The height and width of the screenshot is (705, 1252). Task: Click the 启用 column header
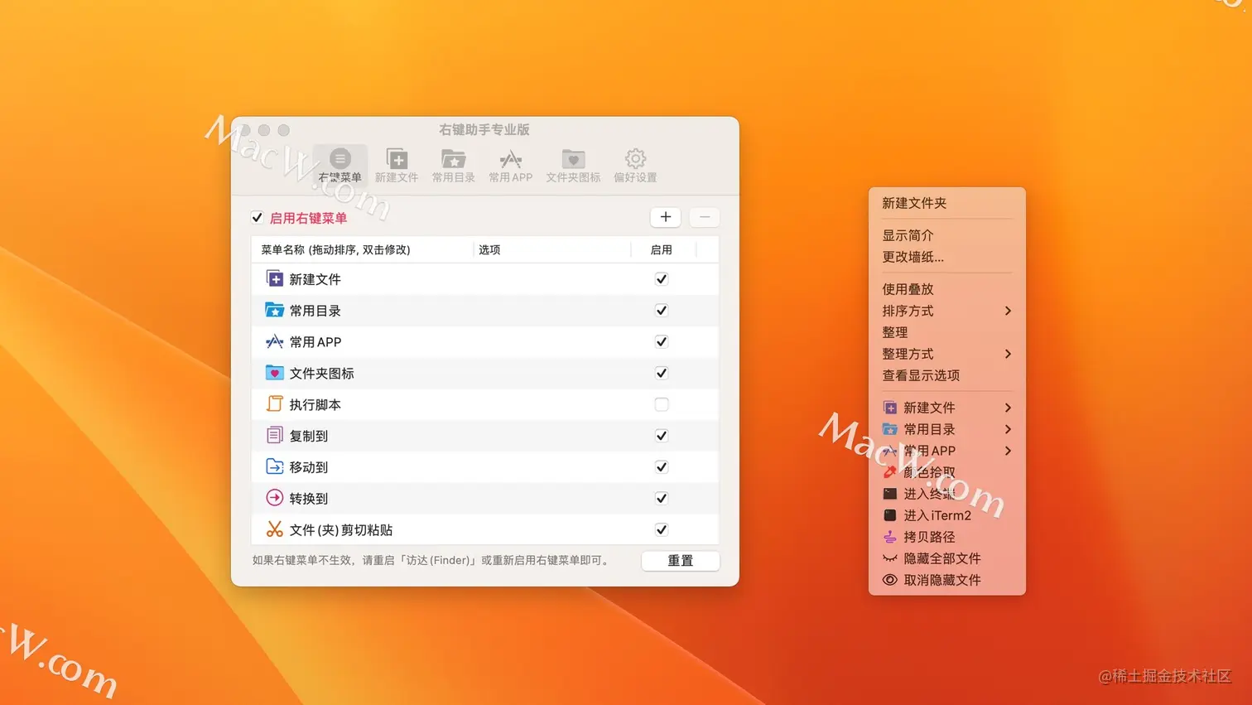[662, 249]
